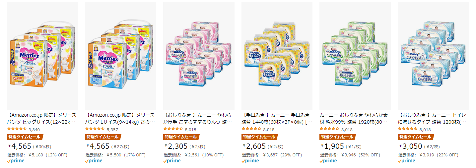Open the ムーニー トイレに流せるタイプ title link
Viewport: 476px width, 168px height.
pos(433,118)
